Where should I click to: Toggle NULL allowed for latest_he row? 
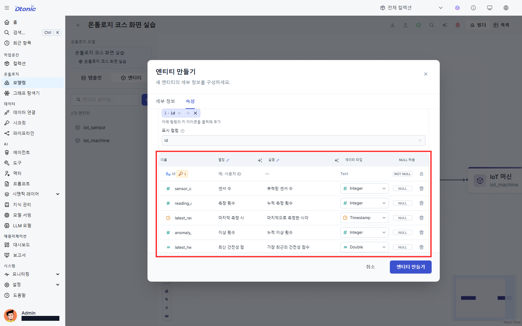click(x=403, y=247)
